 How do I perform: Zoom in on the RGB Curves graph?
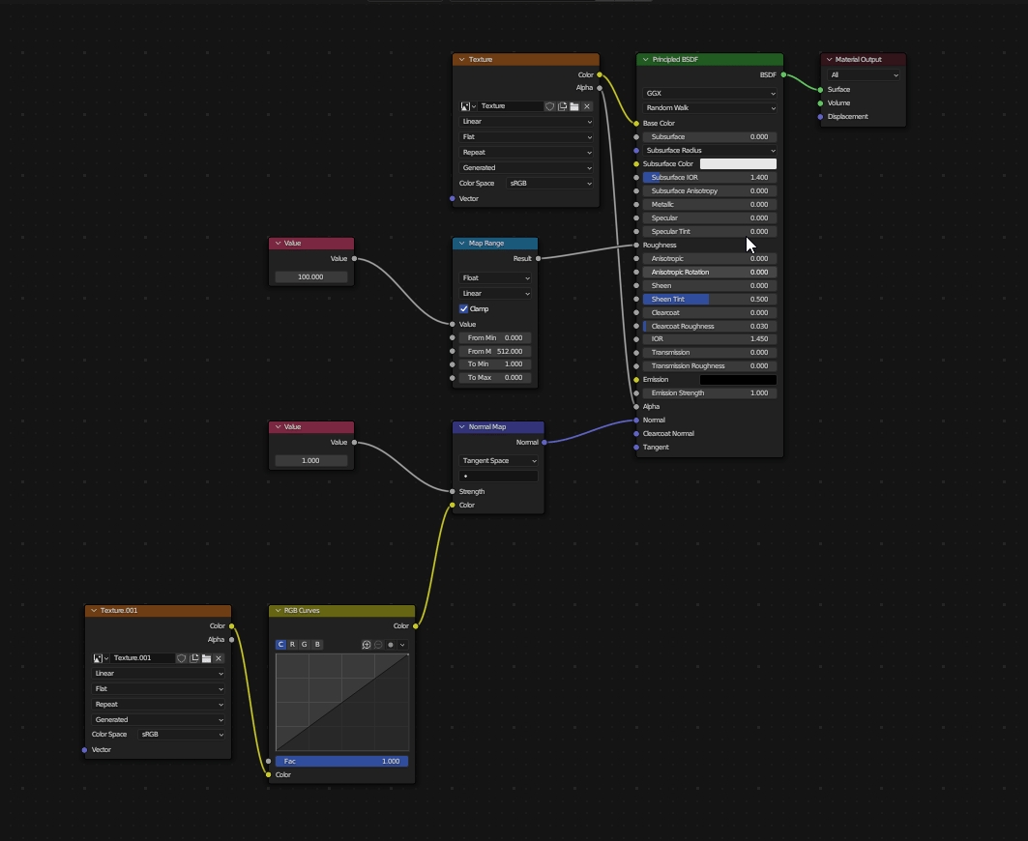(367, 645)
